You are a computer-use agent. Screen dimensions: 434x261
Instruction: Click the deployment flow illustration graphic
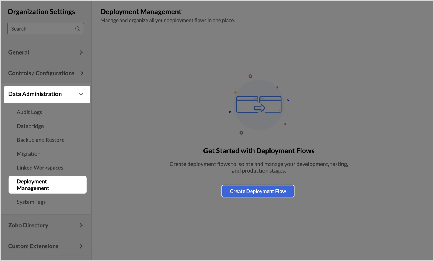click(259, 105)
